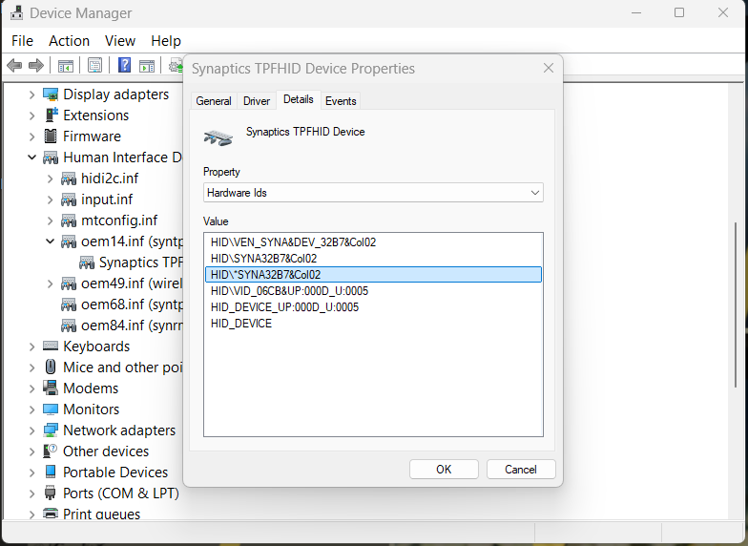
Task: Click Show/Hide Console Tree toolbar icon
Action: [x=65, y=65]
